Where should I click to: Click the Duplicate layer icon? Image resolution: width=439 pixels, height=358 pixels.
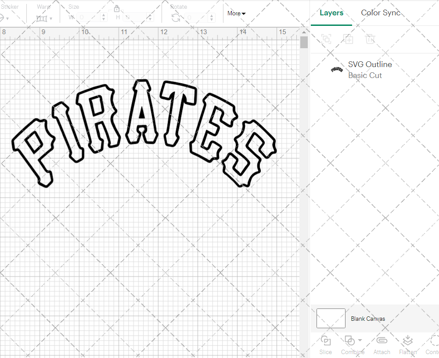coord(348,39)
